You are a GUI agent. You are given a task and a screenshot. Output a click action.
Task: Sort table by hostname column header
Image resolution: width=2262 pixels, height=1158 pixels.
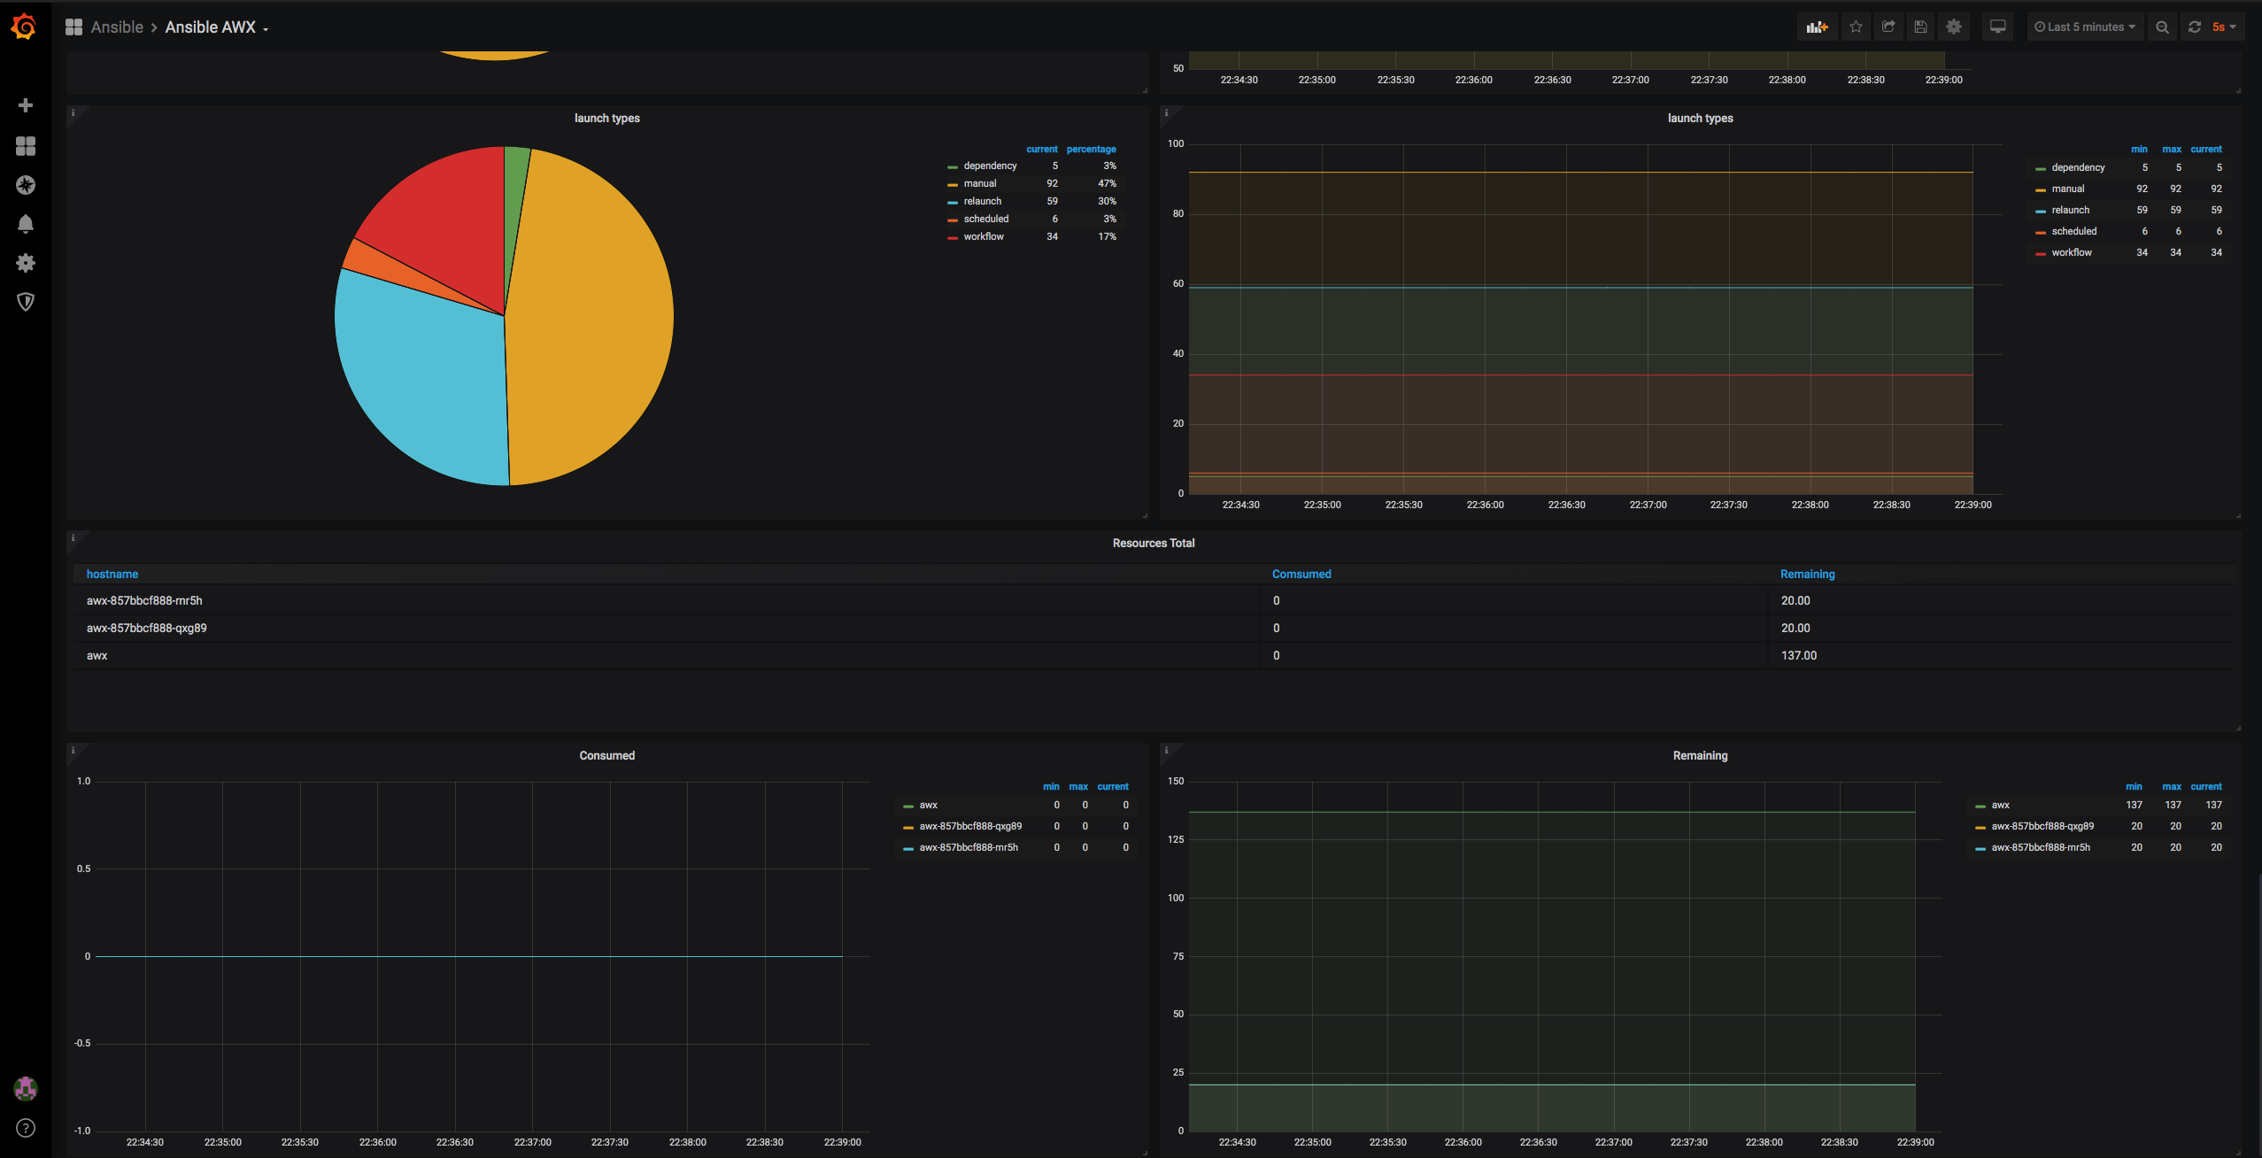coord(112,574)
